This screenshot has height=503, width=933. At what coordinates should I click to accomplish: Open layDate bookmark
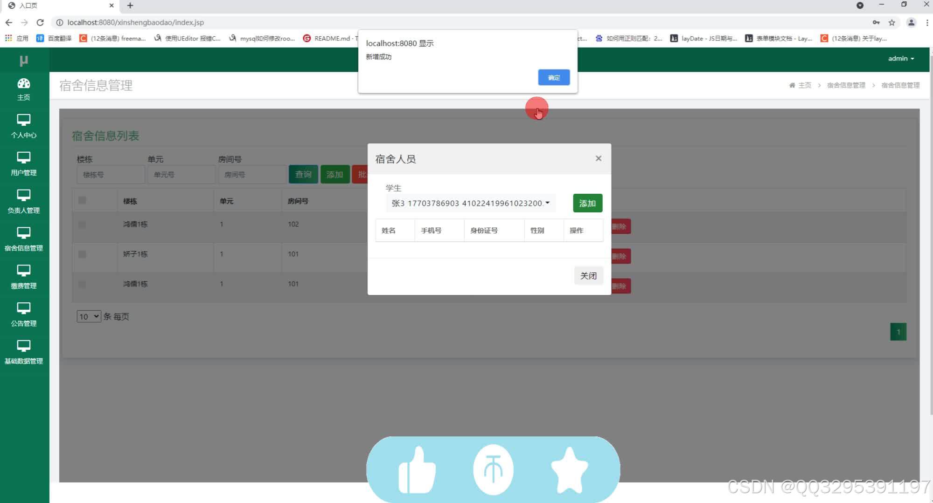point(703,38)
